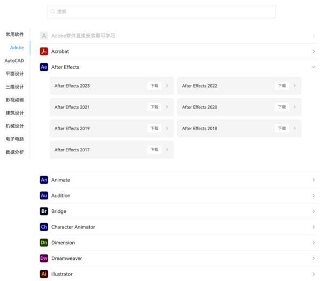Click arrow on After Effects 2017 card

167,150
